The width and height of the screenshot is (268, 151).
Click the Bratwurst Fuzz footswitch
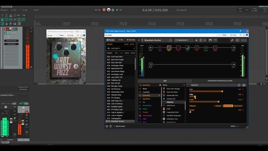tap(76, 66)
